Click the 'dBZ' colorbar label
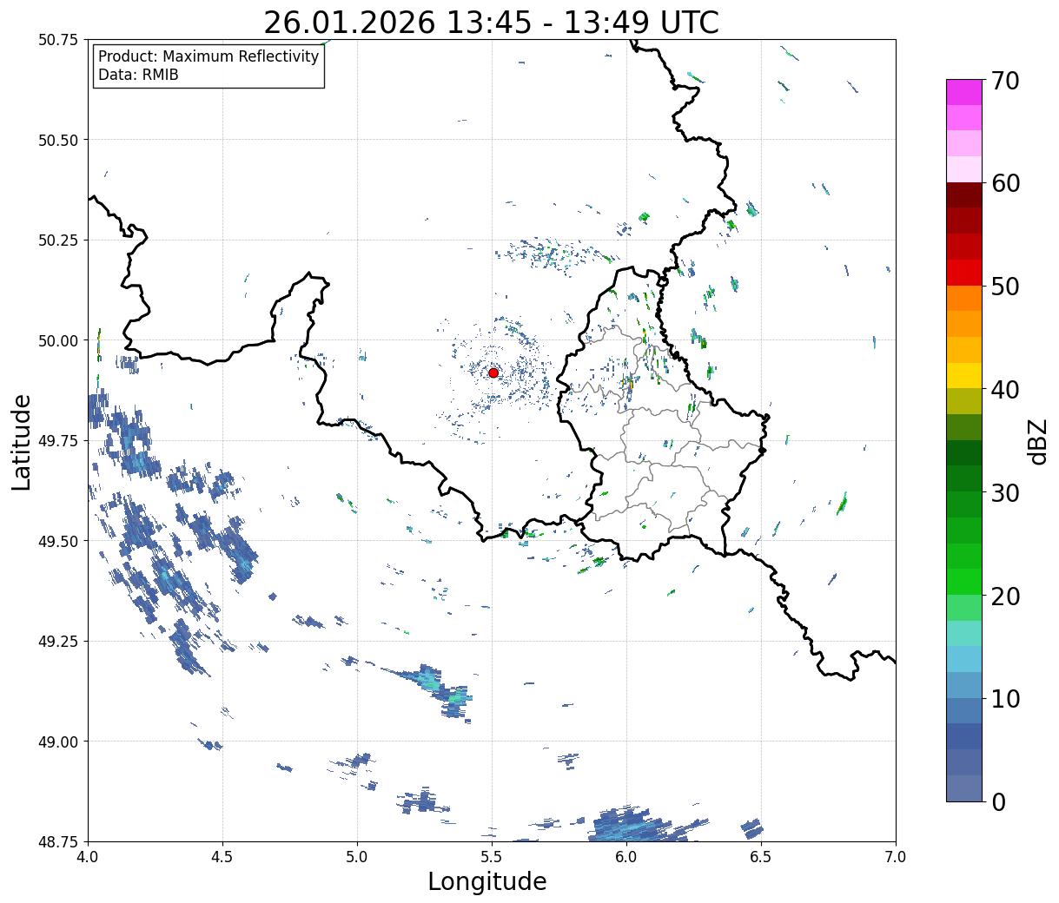 point(1037,440)
